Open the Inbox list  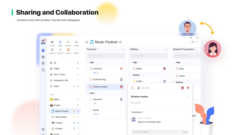[x=64, y=86]
